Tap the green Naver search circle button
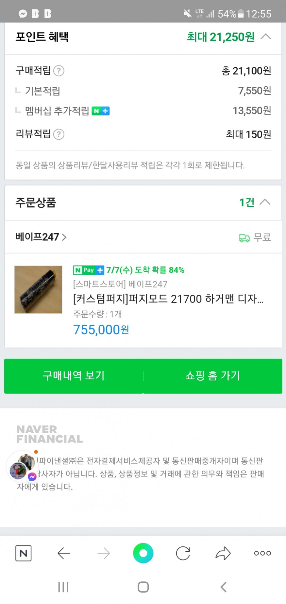The image size is (286, 604). [143, 553]
